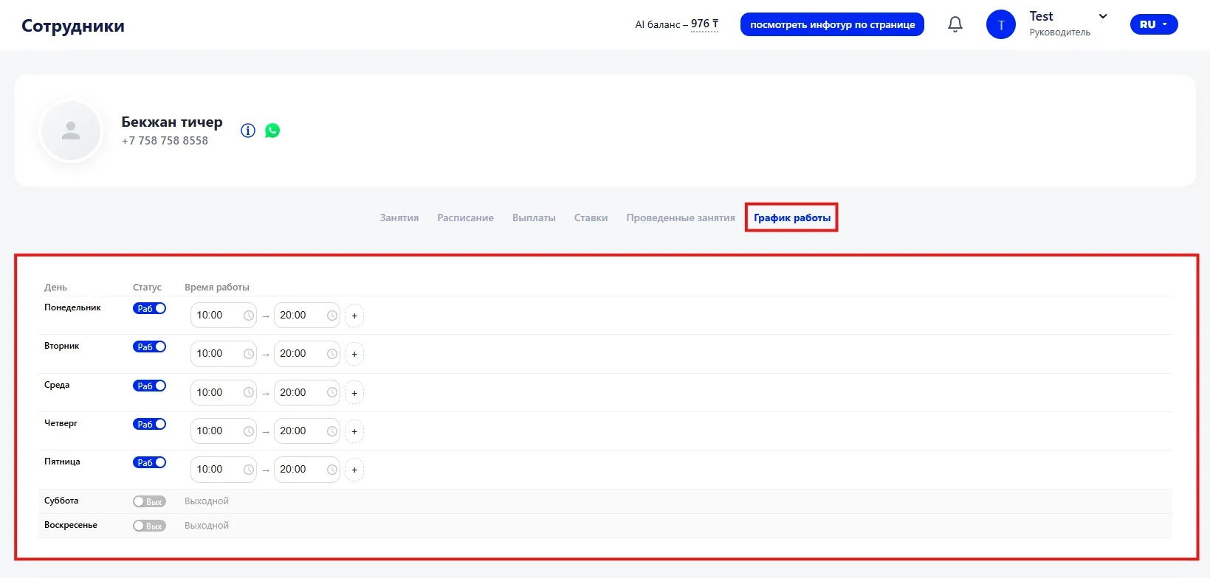1210x578 pixels.
Task: Open clock picker in Пятница start time
Action: 249,469
